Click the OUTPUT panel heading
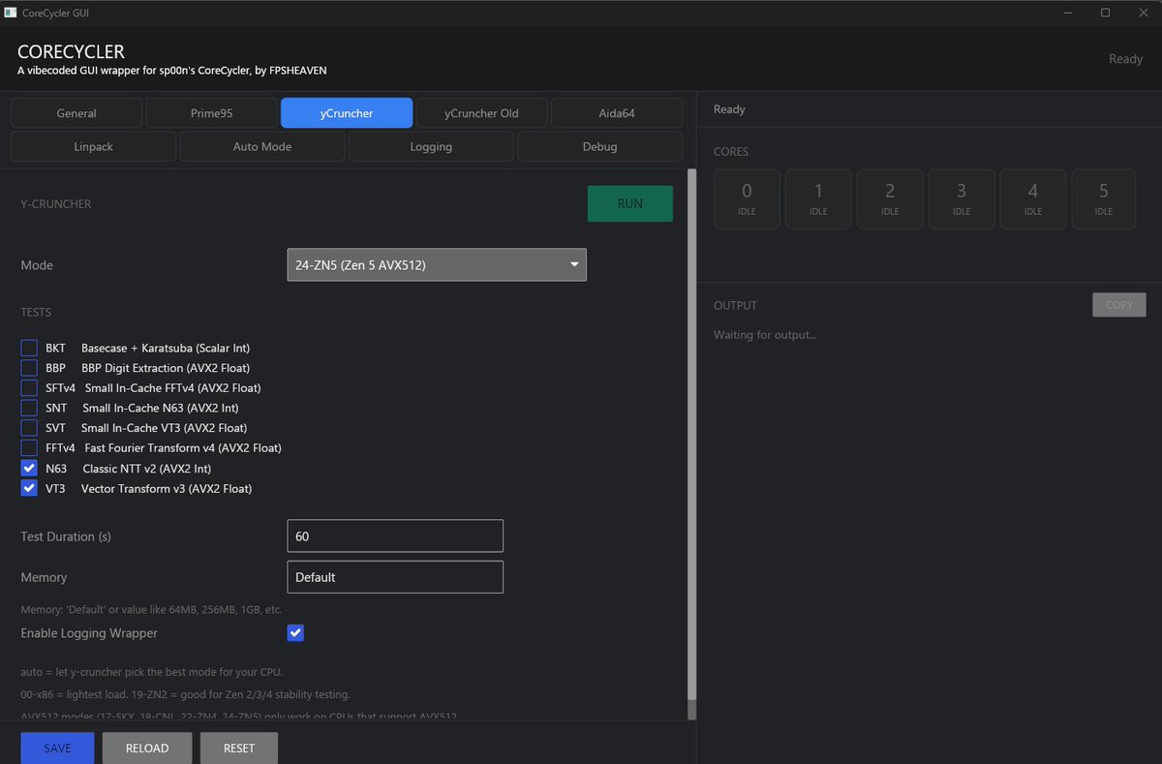 [x=735, y=305]
